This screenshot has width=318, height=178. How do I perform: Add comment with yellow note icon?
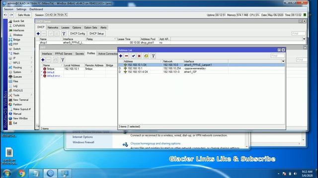146,56
